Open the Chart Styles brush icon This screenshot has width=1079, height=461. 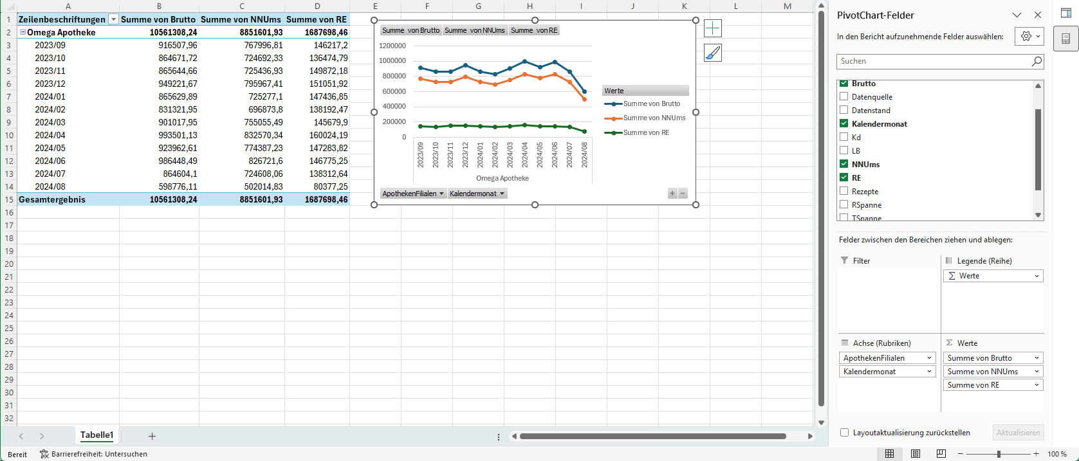coord(713,53)
